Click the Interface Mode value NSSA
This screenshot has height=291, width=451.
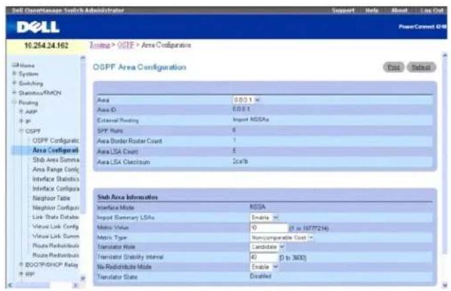point(258,207)
